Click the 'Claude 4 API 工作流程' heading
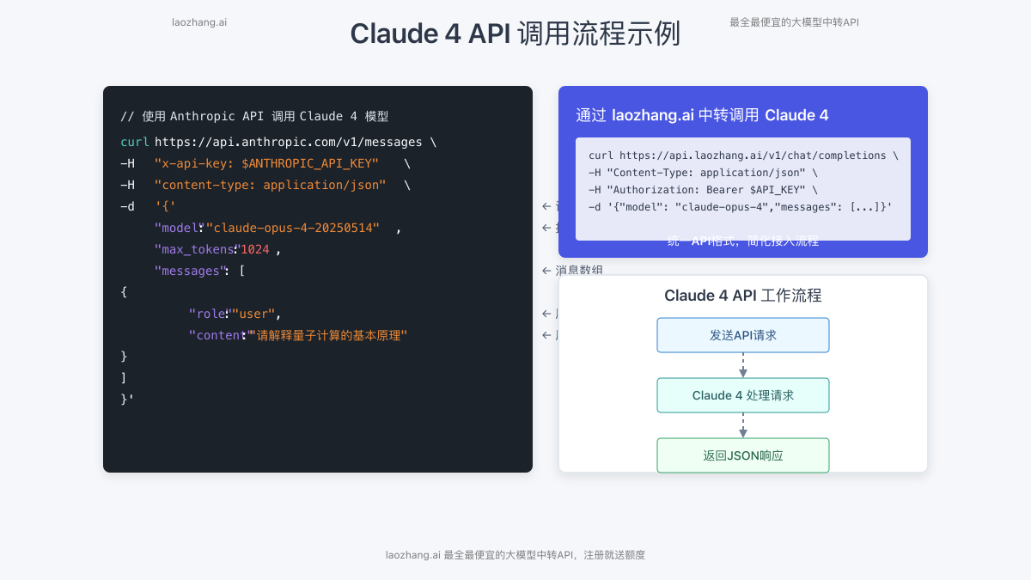 pyautogui.click(x=743, y=296)
